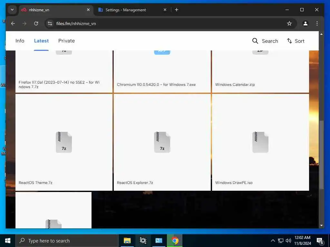330x247 pixels.
Task: Click the Windows DrawPE.iso file name
Action: pos(234,183)
